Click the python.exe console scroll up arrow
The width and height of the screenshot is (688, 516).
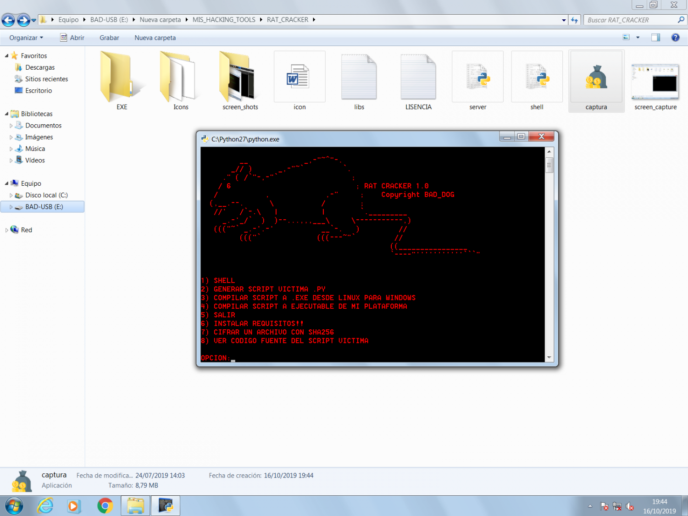(x=549, y=151)
